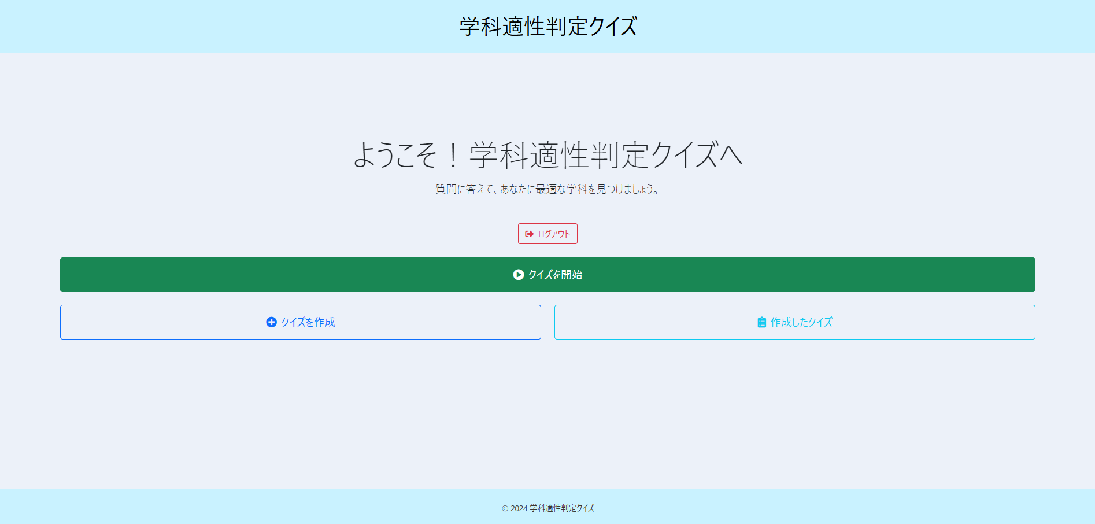Click the circular play symbol for starting quiz

click(x=519, y=275)
